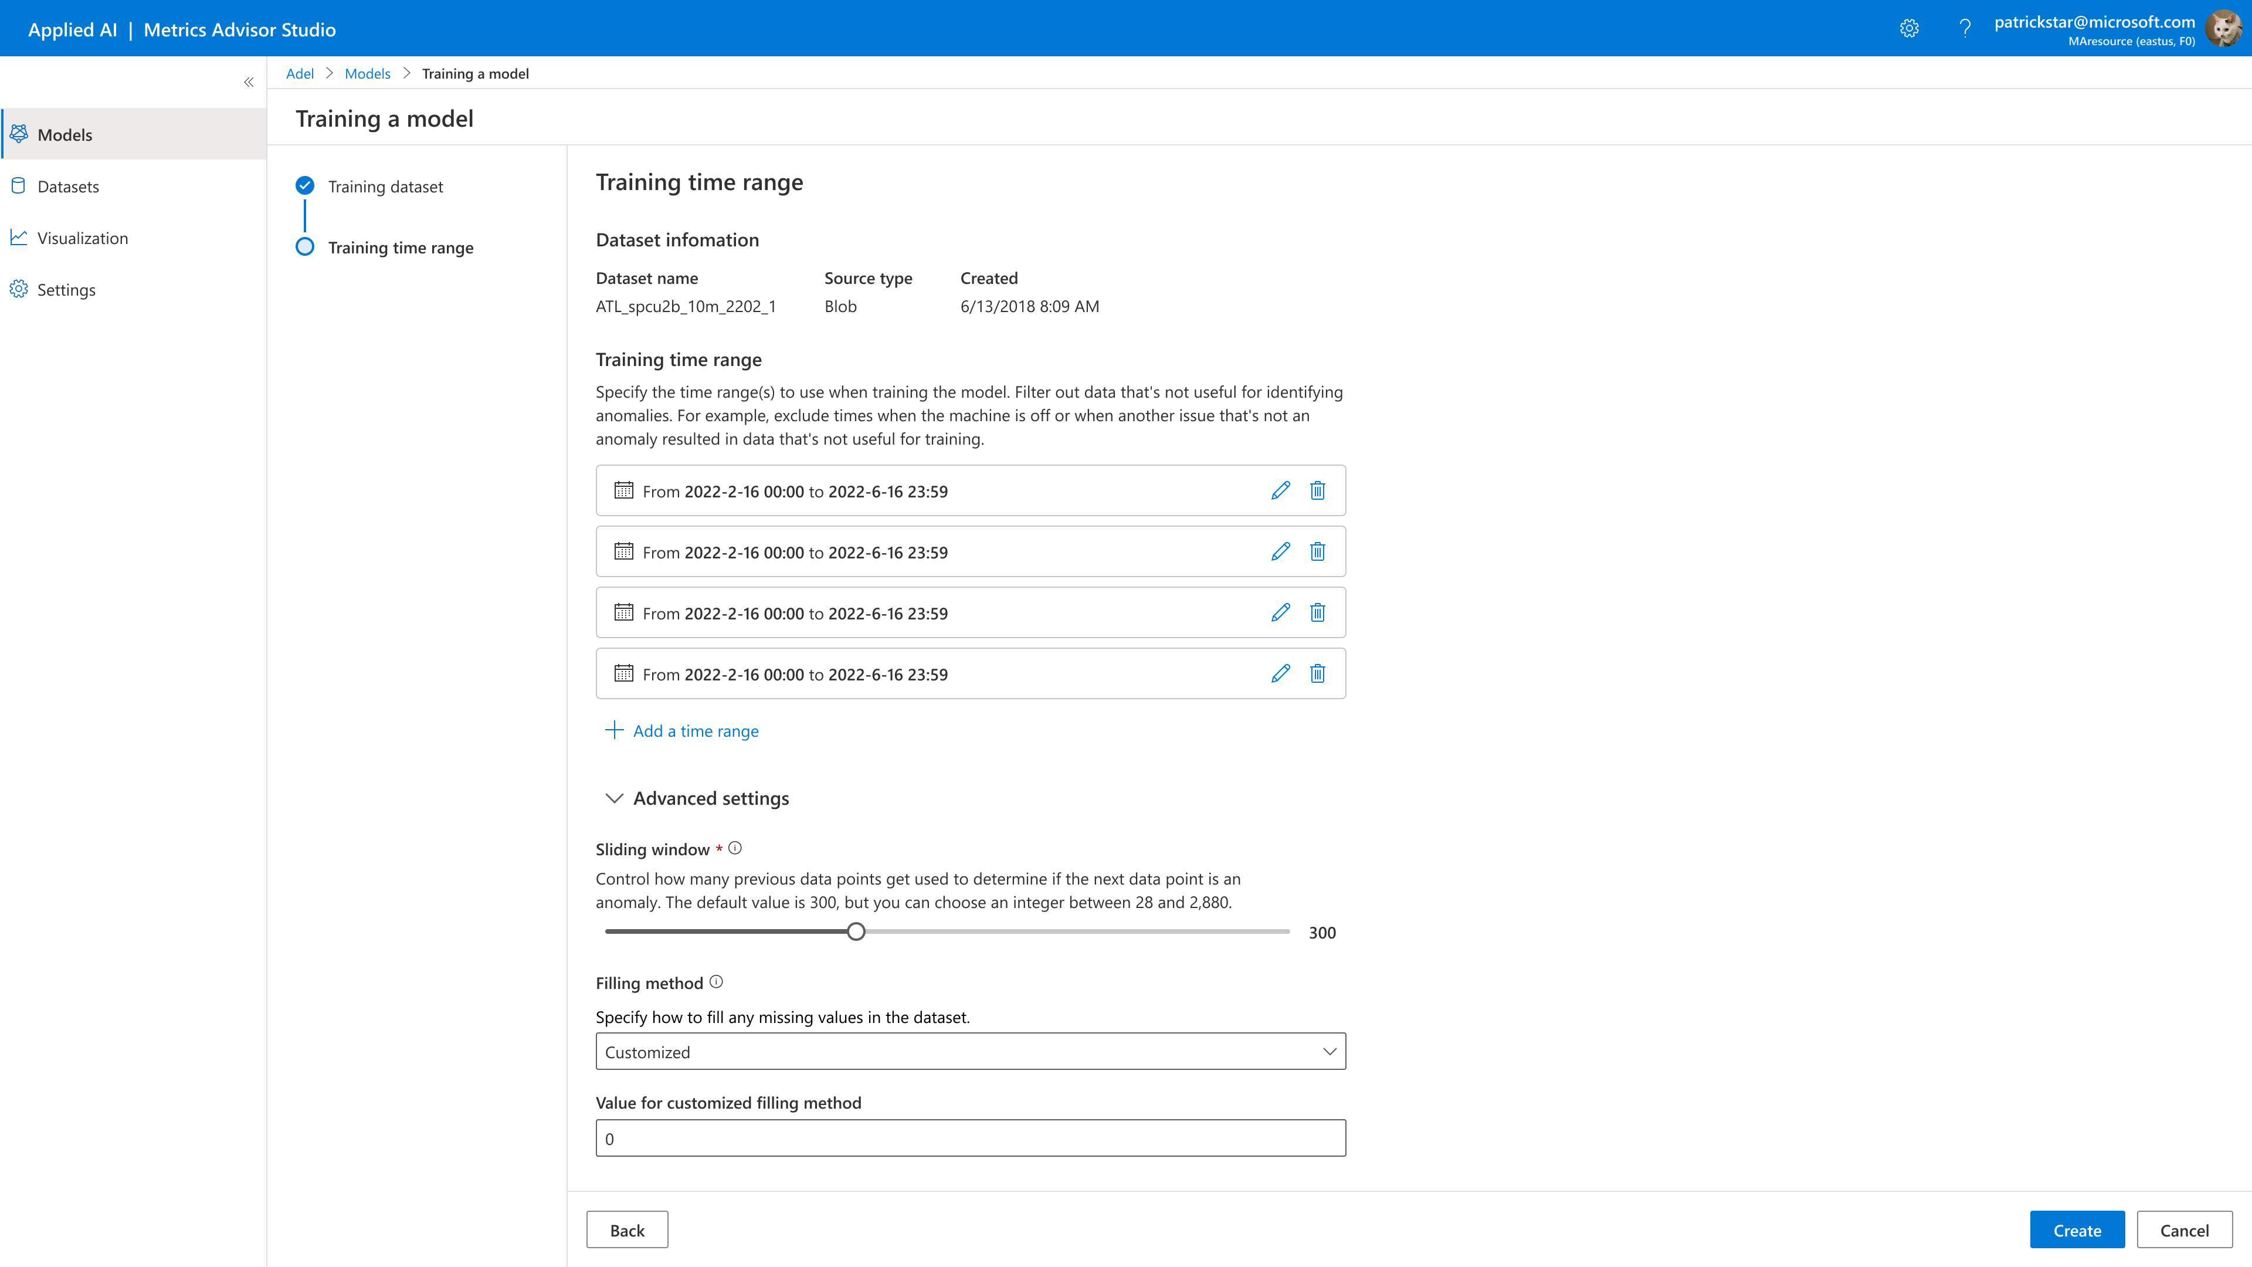Collapse the Advanced settings section

point(615,798)
